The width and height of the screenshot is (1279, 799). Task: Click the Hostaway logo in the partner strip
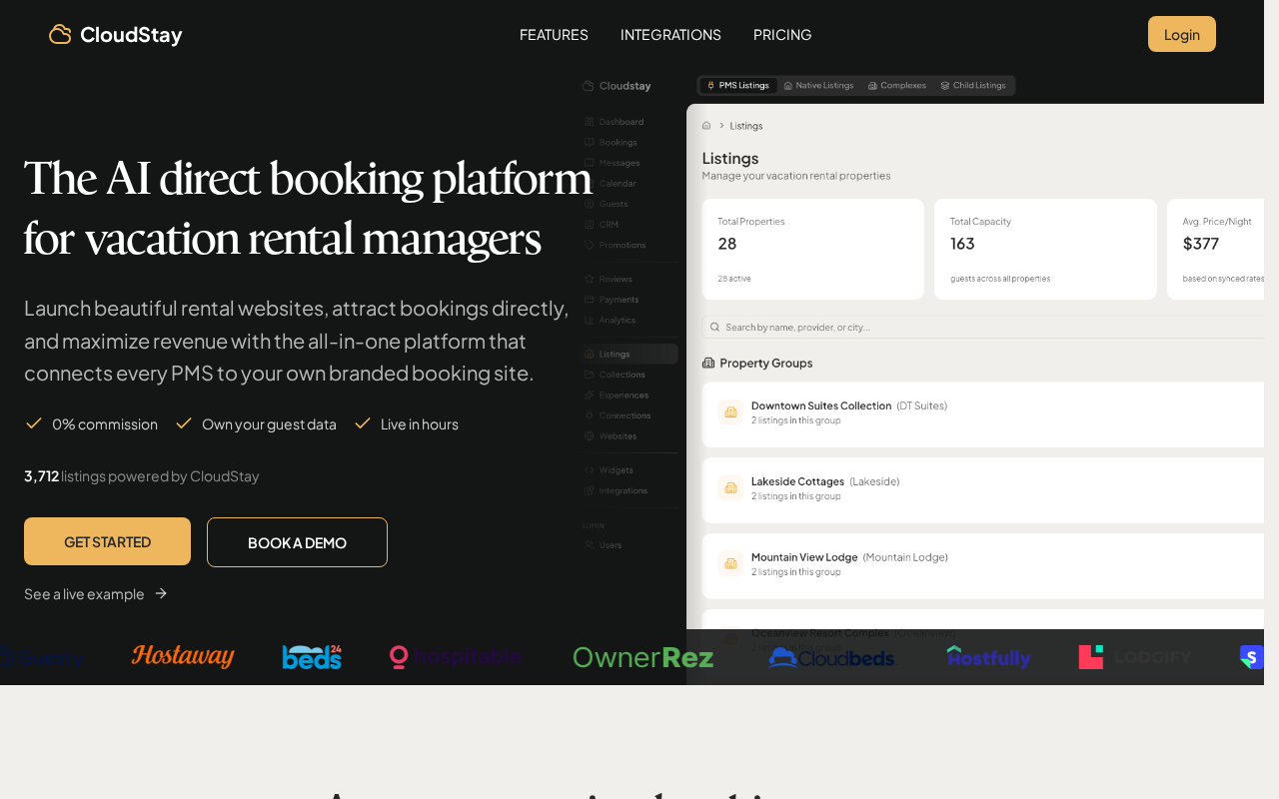[x=183, y=656]
